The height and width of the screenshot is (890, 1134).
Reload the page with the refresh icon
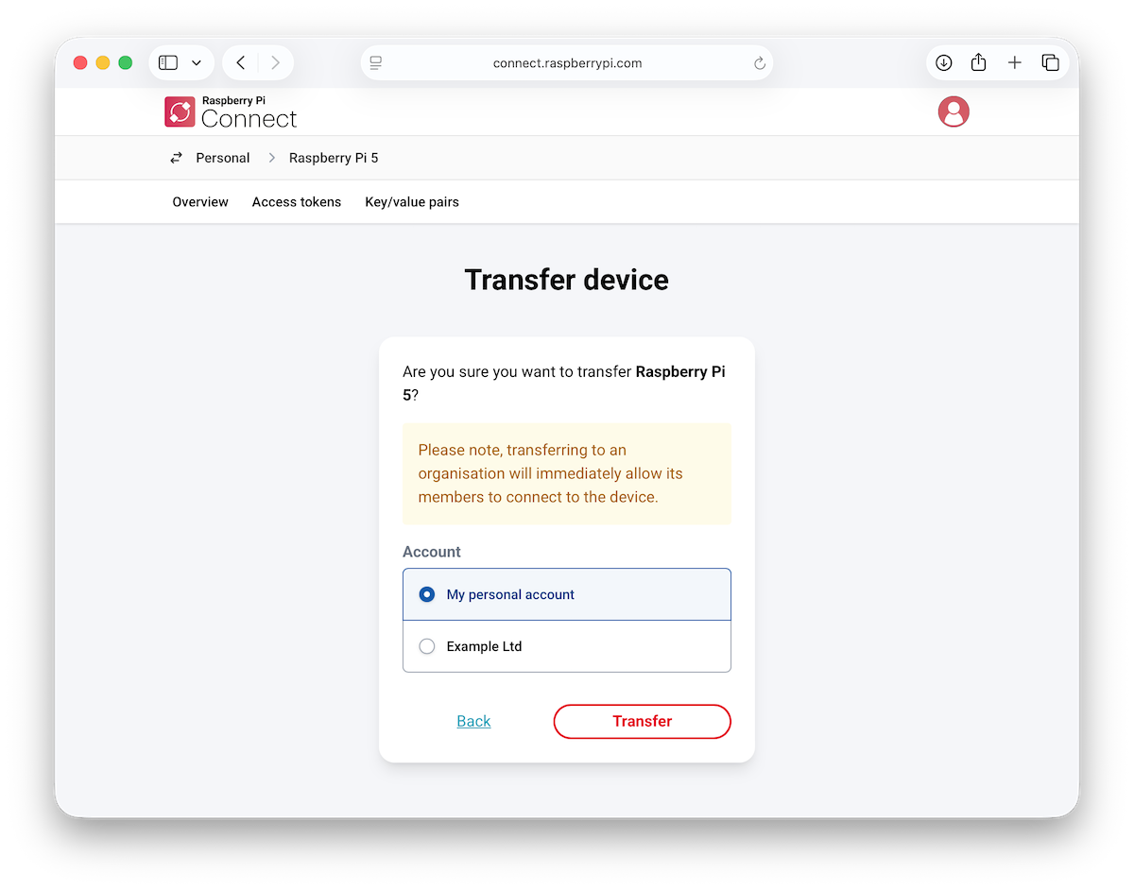click(759, 63)
